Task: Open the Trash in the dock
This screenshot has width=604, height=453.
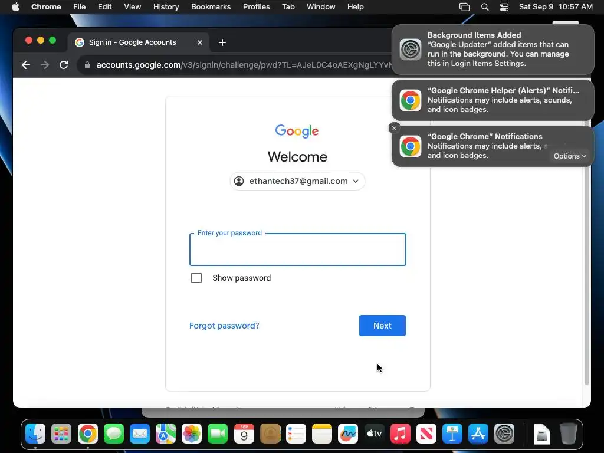Action: [568, 434]
